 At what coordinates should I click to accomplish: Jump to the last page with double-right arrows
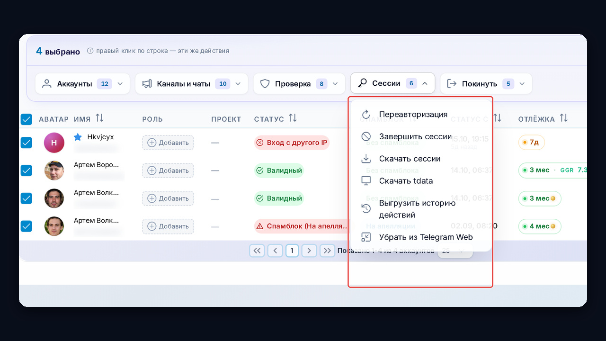pos(327,251)
